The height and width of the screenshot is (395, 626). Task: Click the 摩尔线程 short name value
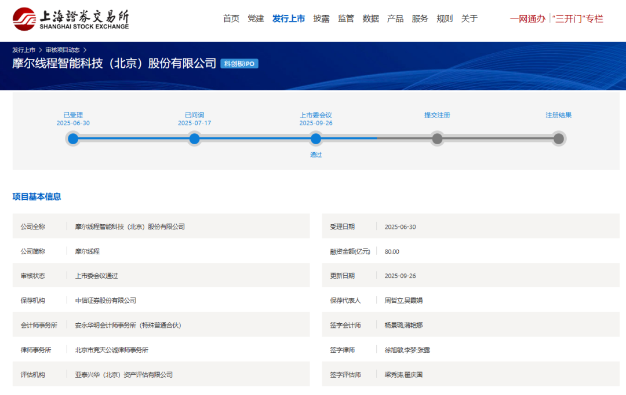[88, 251]
